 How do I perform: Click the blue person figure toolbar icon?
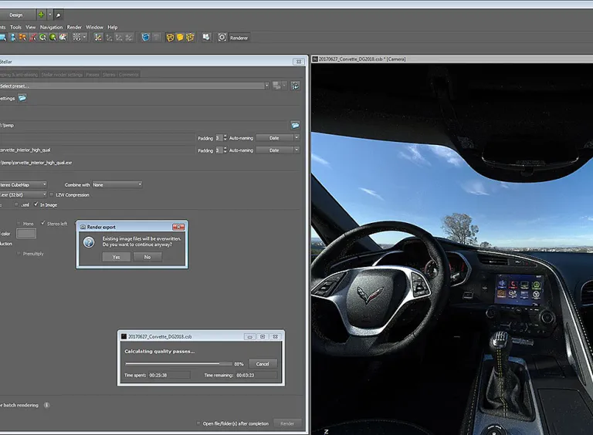tap(13, 37)
